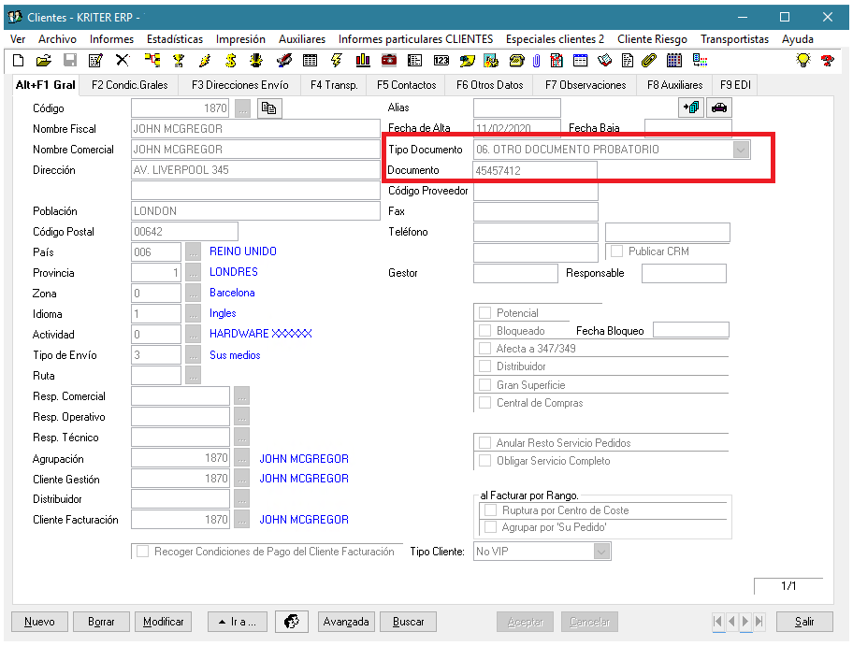The width and height of the screenshot is (853, 646).
Task: Click the Borrar button
Action: click(x=101, y=622)
